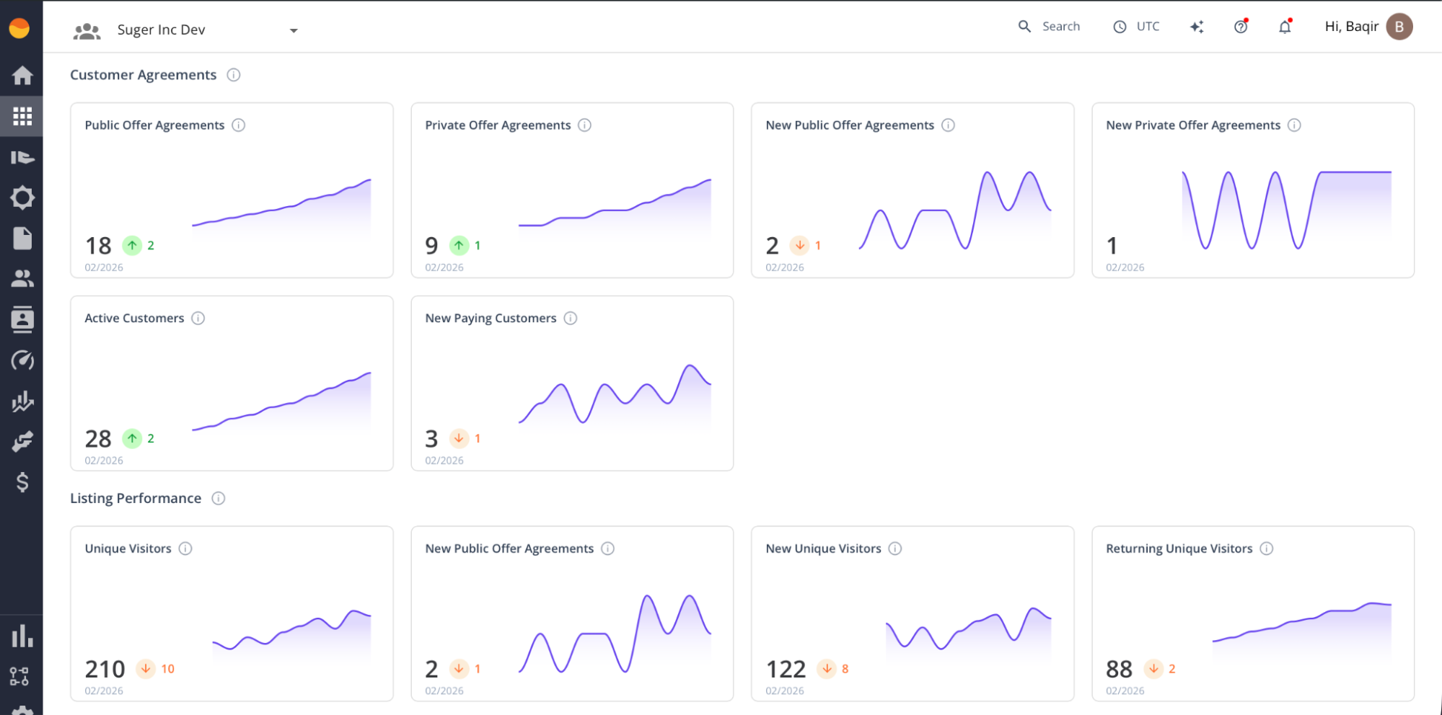Open the workflow hierarchy icon near sidebar bottom
The image size is (1442, 715).
coord(22,676)
